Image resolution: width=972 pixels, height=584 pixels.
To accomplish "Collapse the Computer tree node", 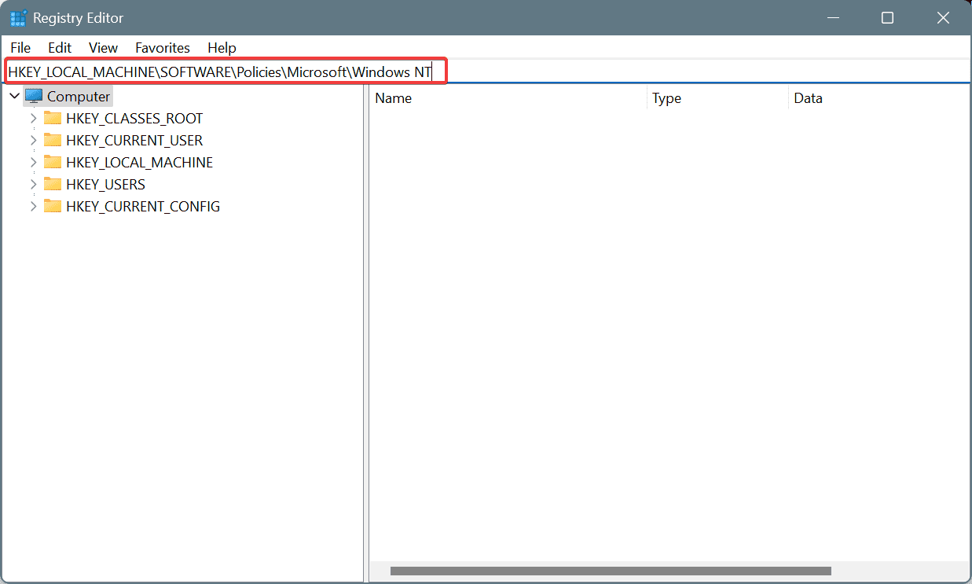I will pyautogui.click(x=15, y=96).
